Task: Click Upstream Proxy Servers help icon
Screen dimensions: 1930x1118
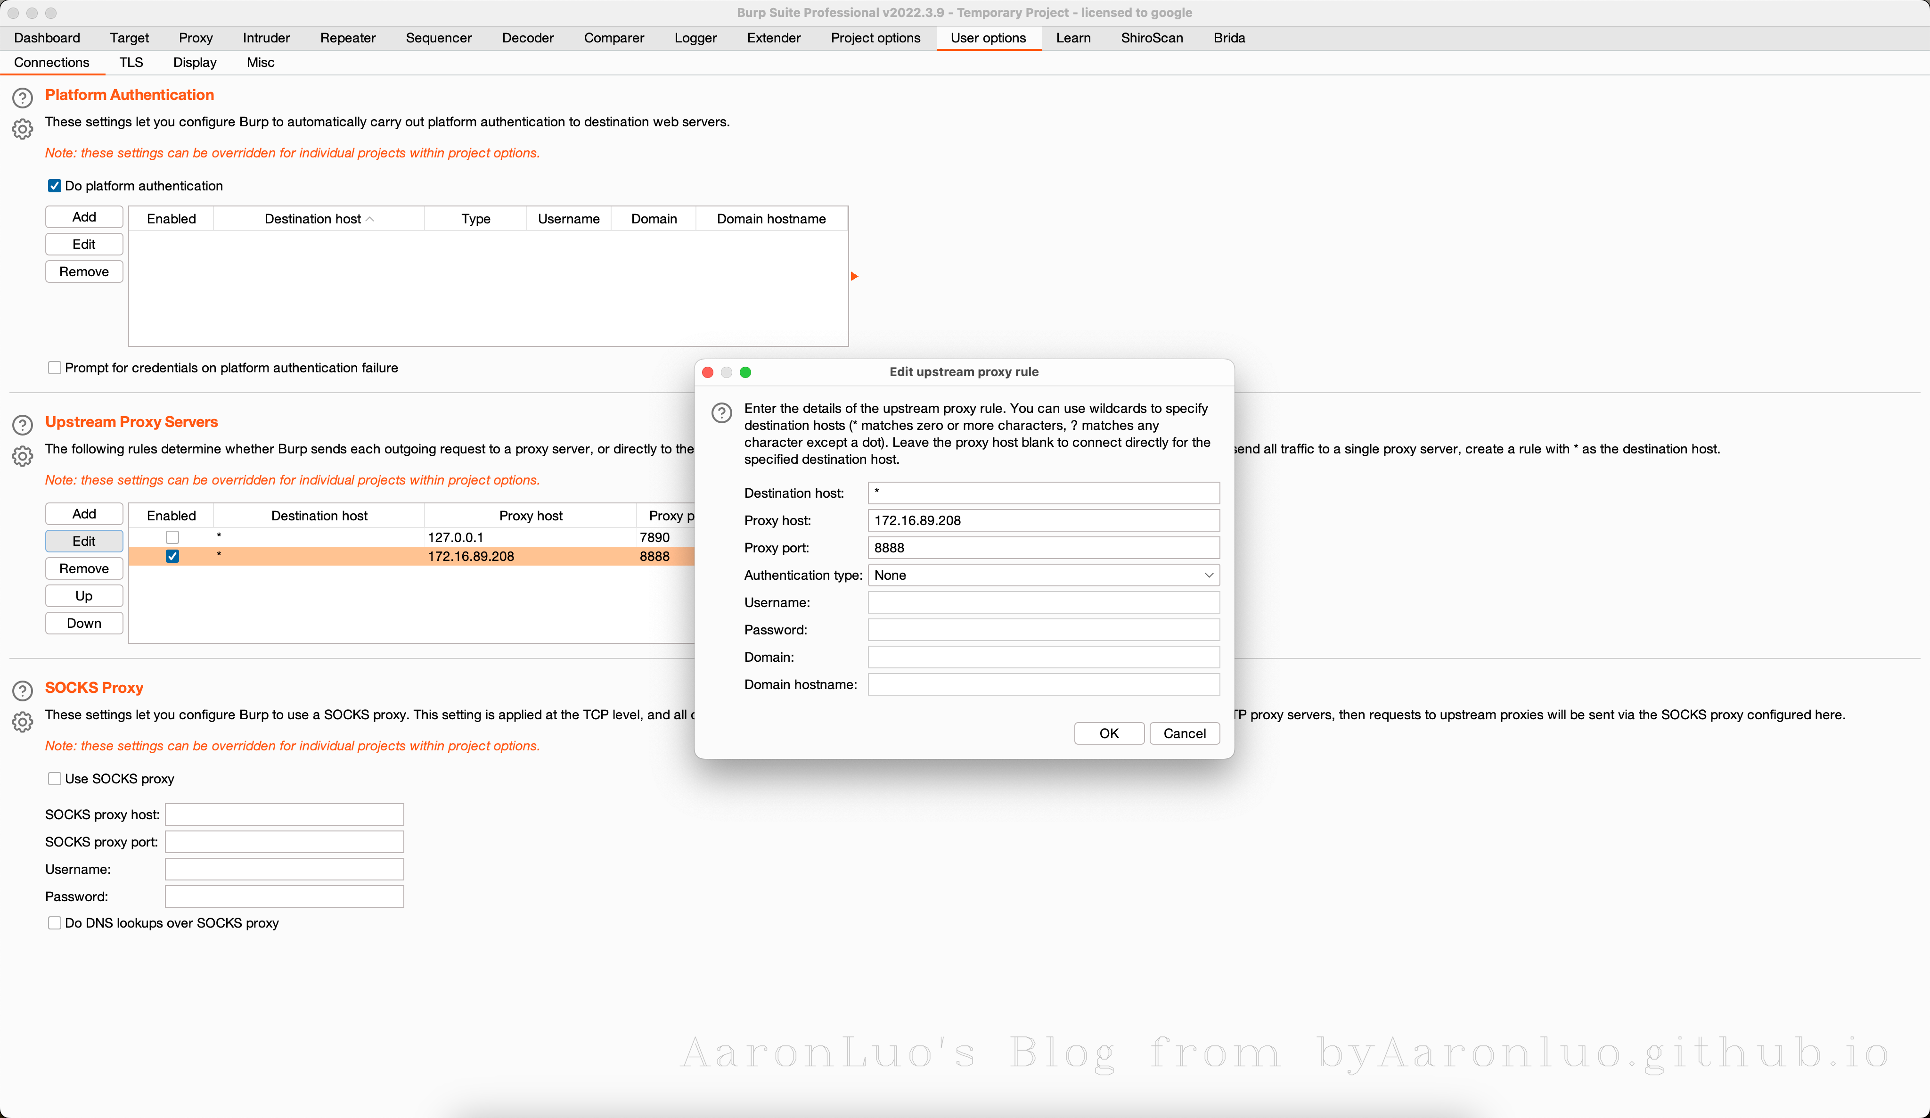Action: point(22,425)
